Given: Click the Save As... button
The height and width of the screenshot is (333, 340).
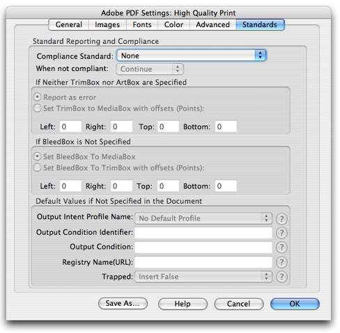Looking at the screenshot, I should (x=123, y=304).
